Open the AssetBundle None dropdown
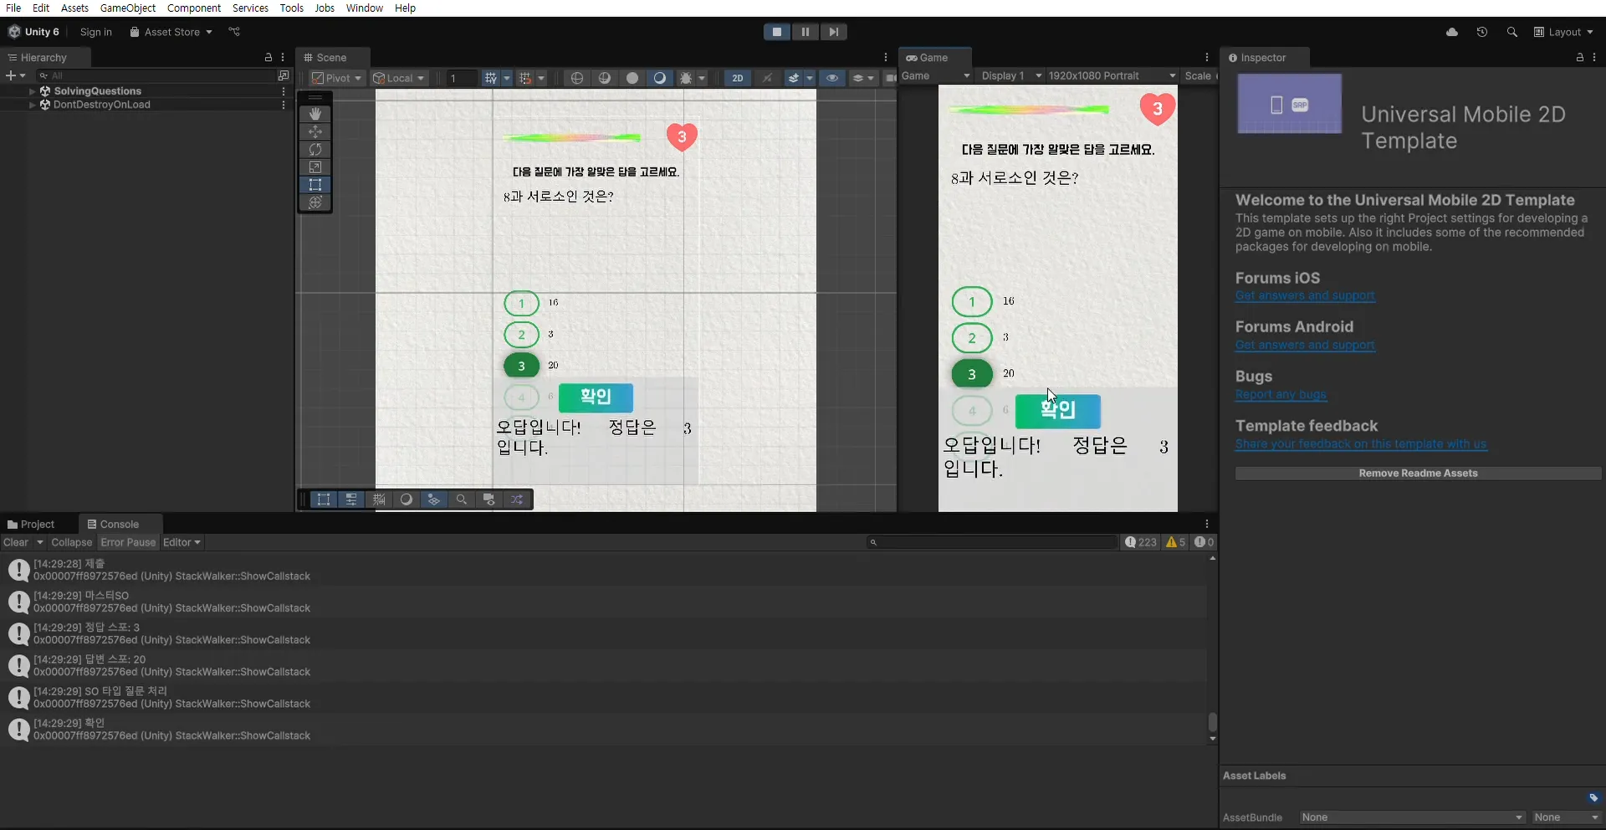 [1412, 817]
